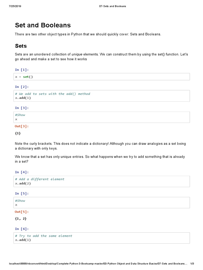Click the 'Set and Booleans' main heading
203x270 pixels.
click(43, 25)
